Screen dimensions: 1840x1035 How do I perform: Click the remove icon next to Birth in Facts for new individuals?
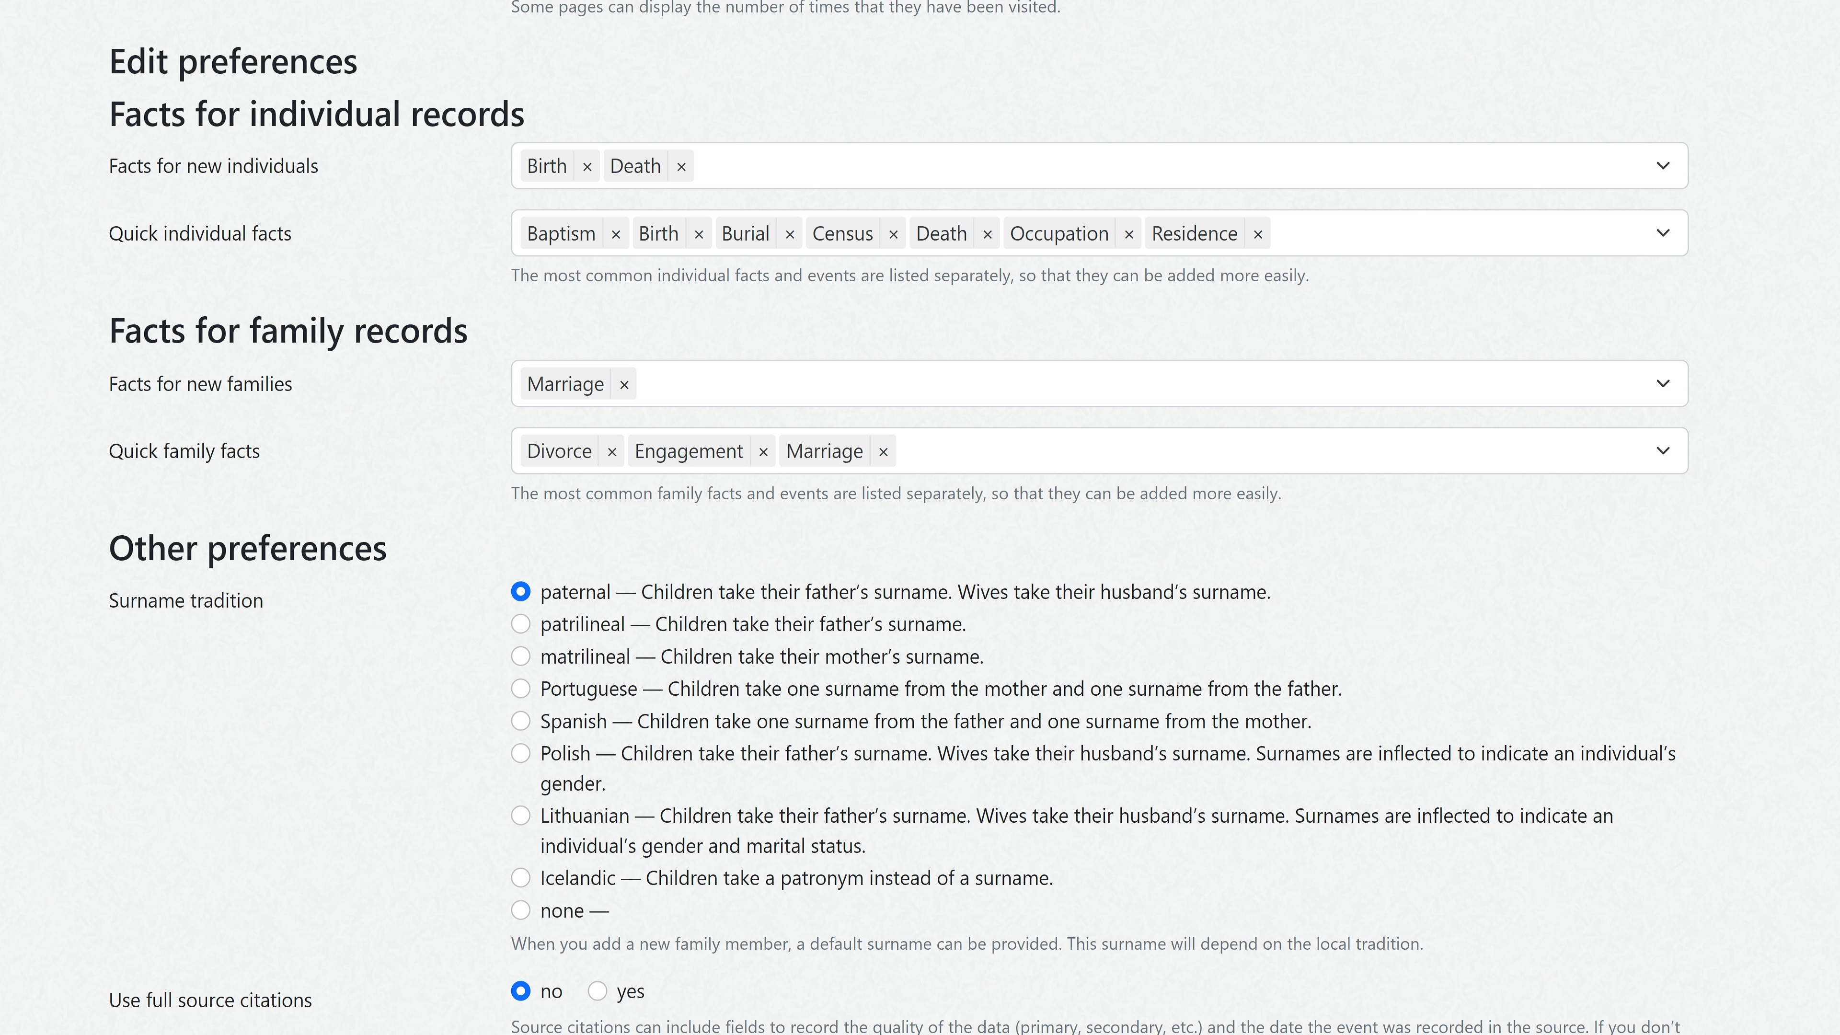click(586, 165)
